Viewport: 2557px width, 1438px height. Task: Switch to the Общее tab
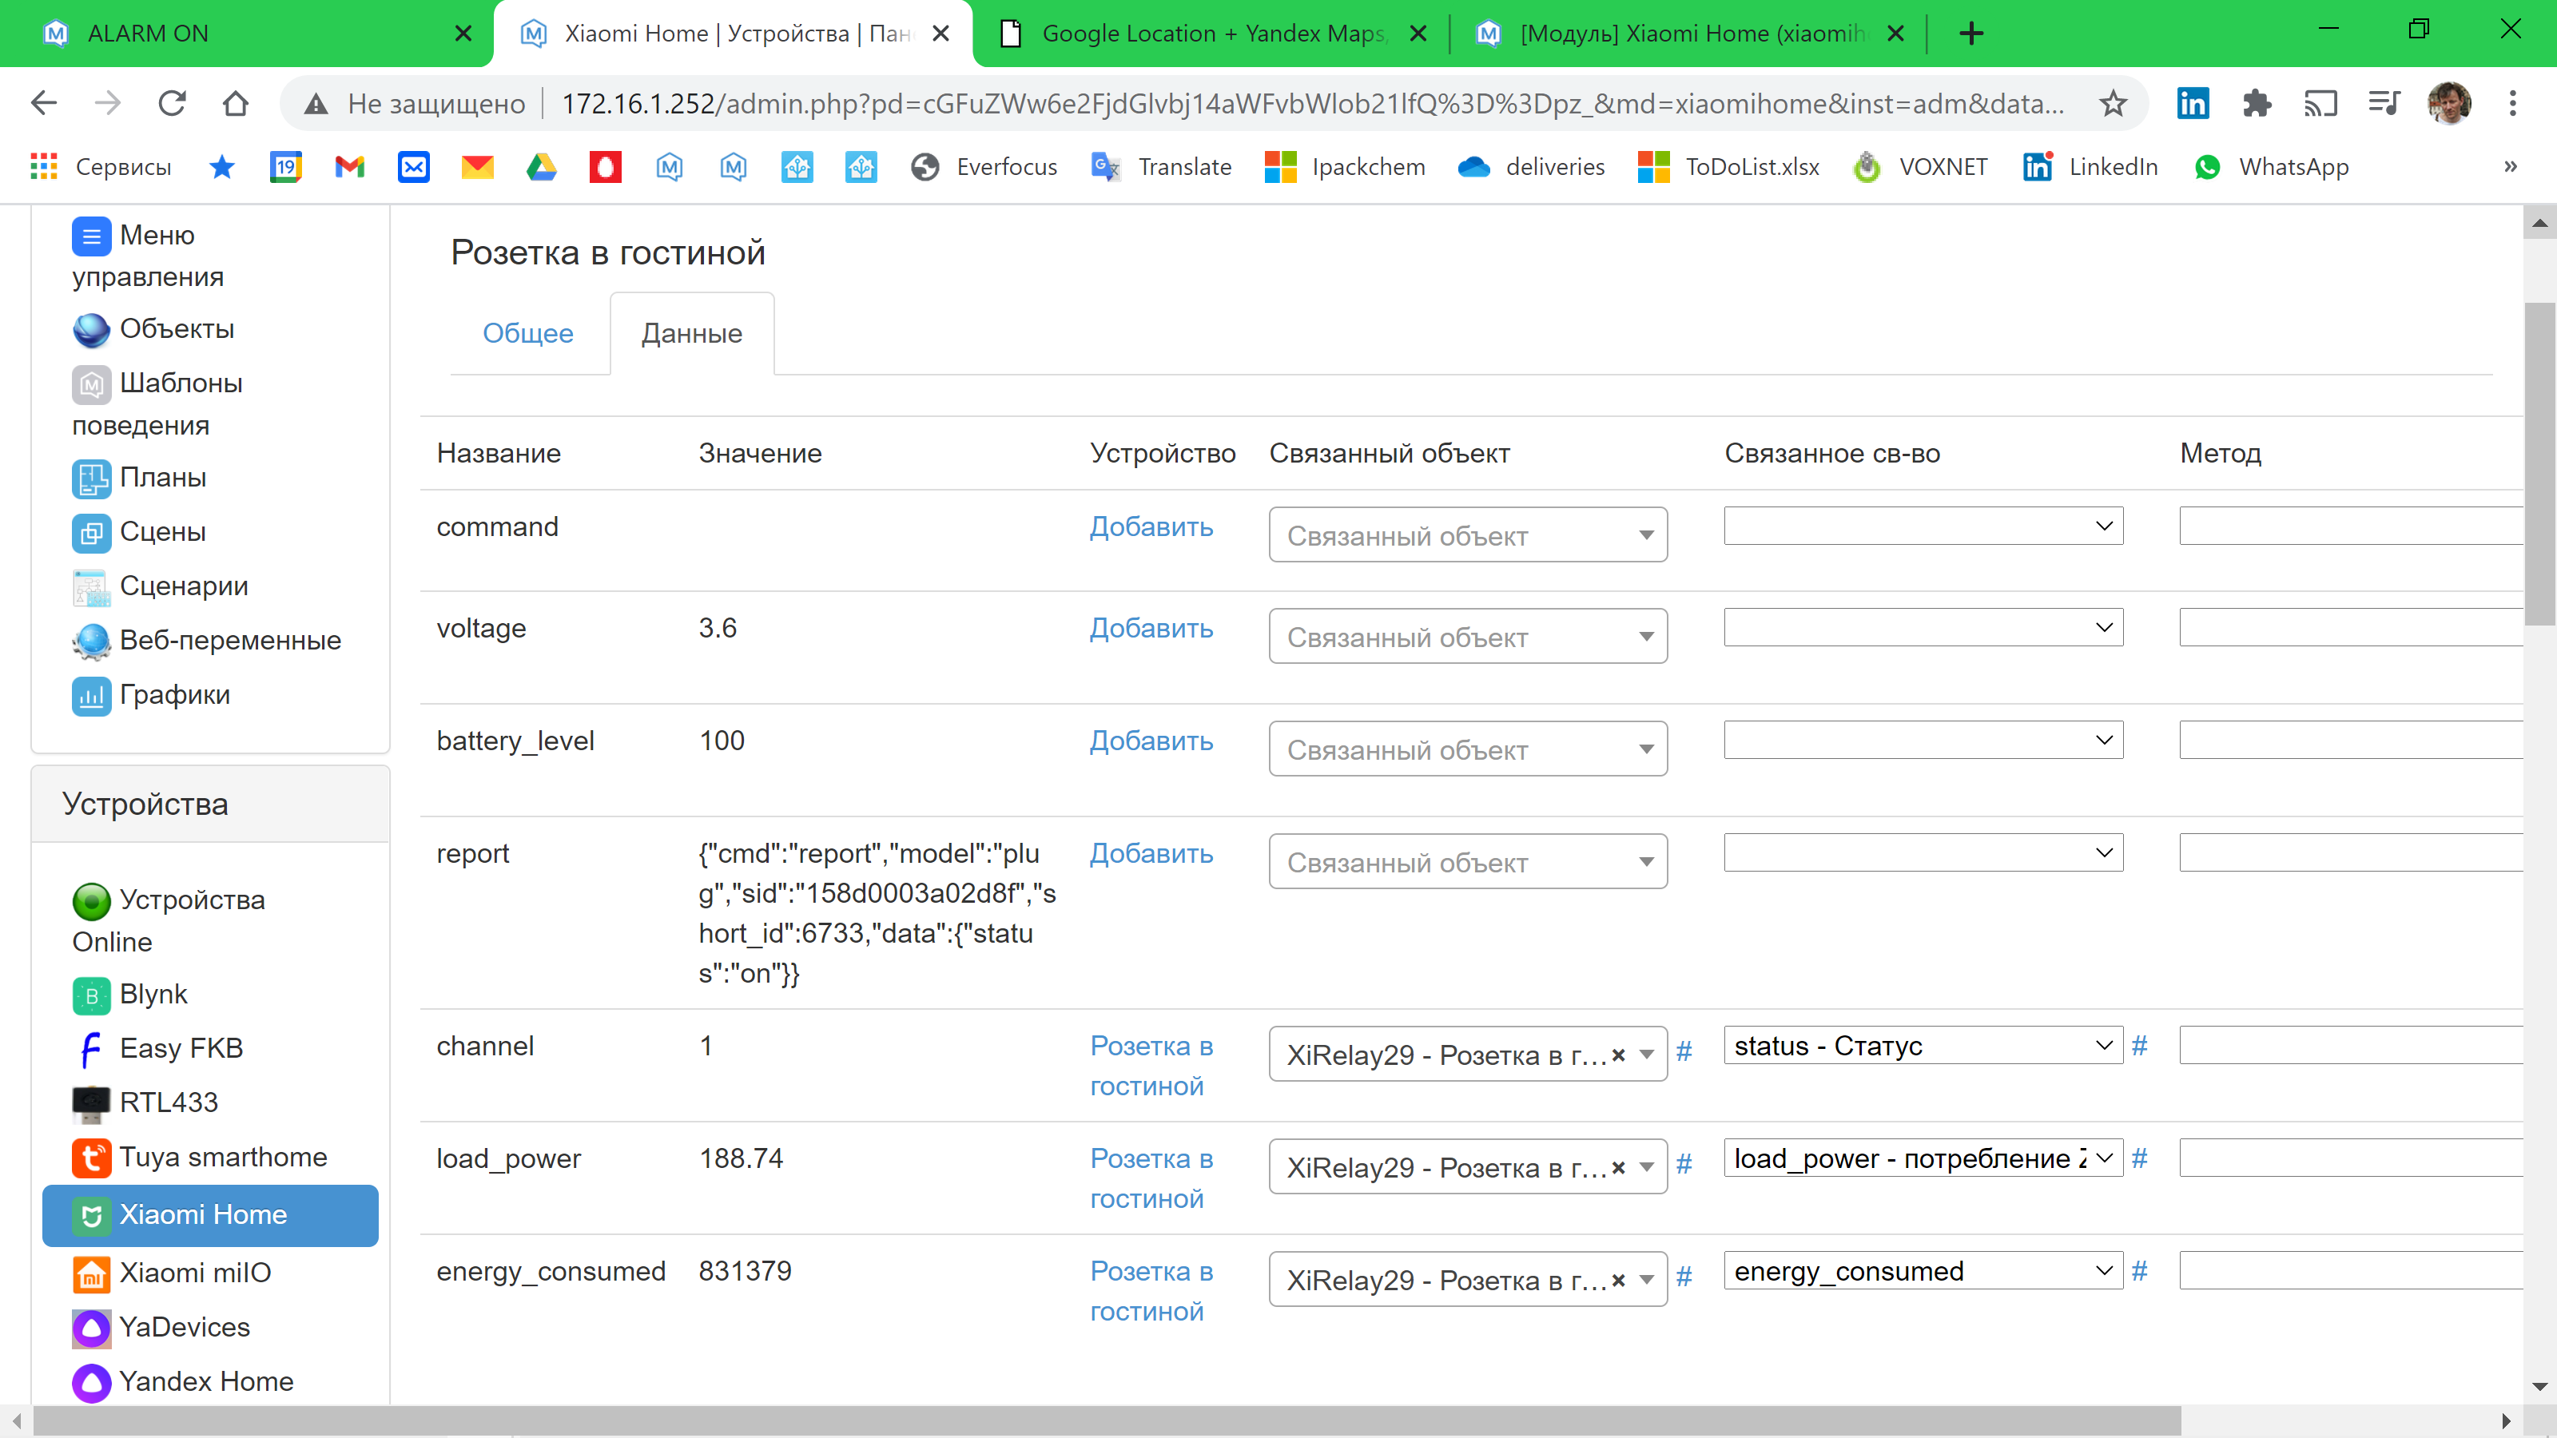click(x=528, y=333)
